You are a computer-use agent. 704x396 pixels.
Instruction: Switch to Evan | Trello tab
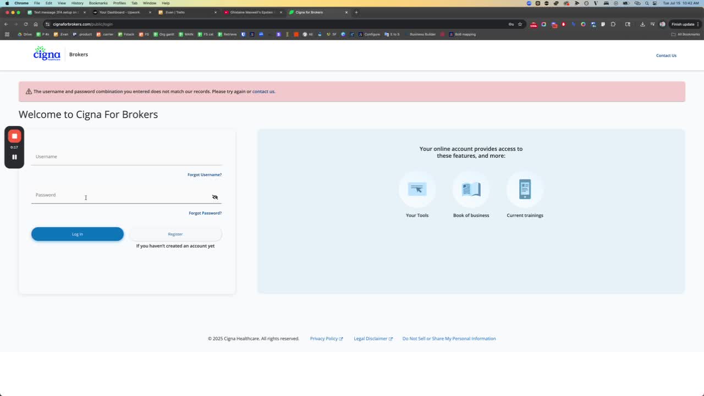click(187, 12)
